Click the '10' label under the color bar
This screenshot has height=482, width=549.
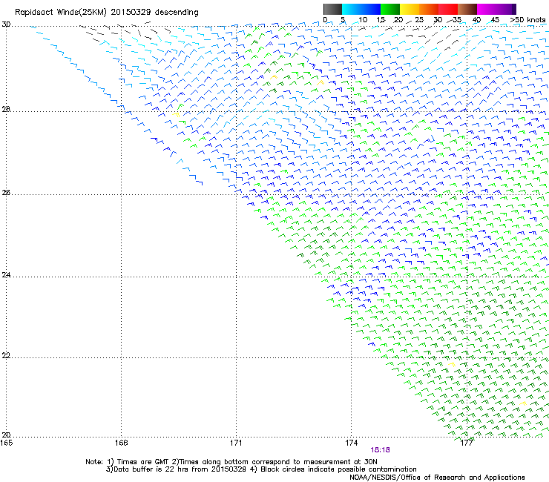[x=363, y=19]
